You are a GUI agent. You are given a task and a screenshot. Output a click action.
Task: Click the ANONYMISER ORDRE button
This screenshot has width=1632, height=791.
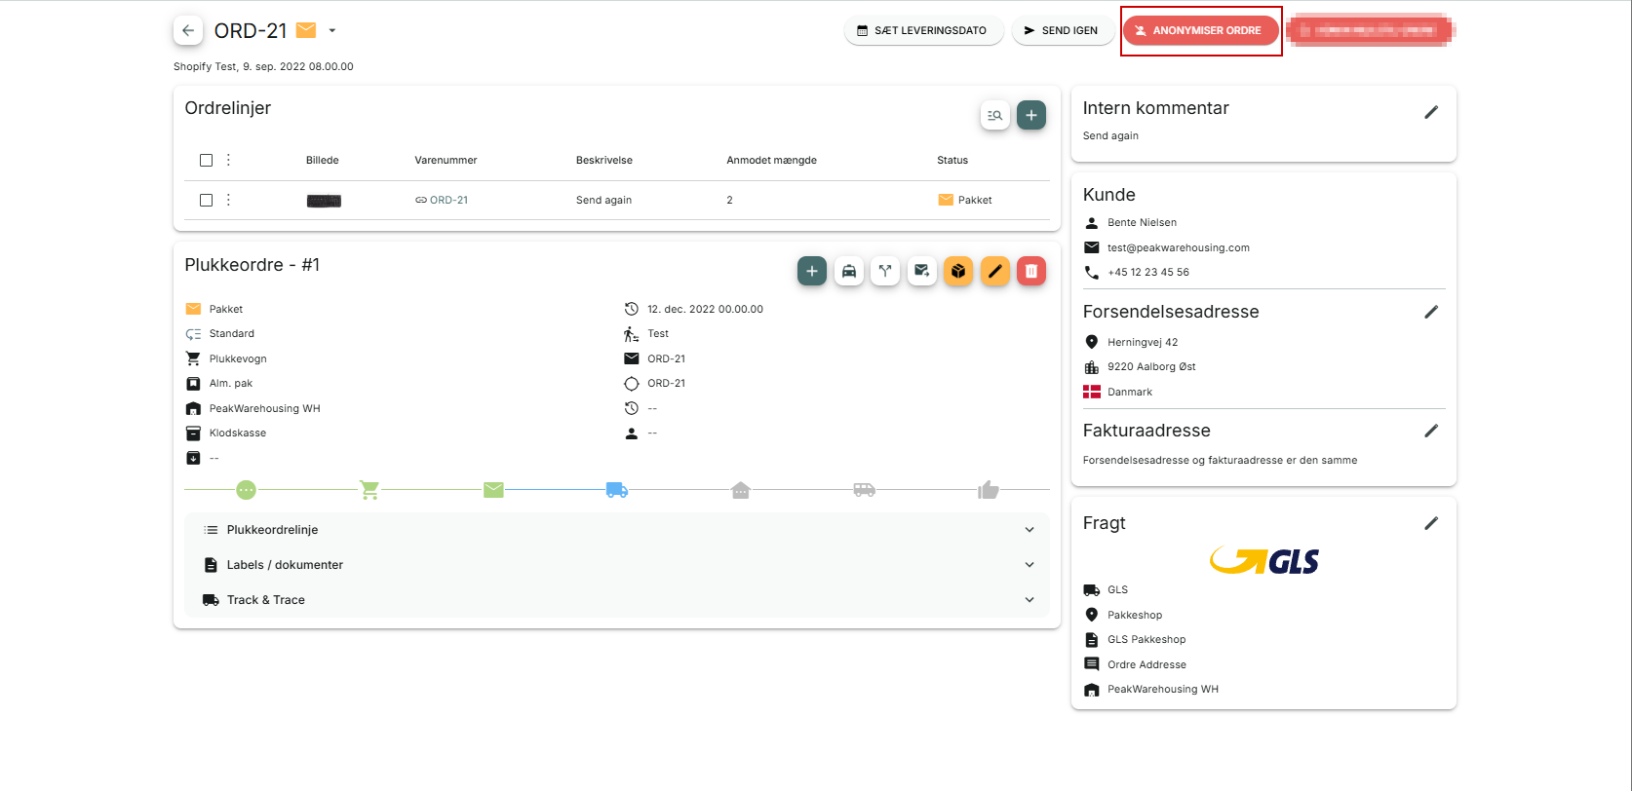(1200, 30)
